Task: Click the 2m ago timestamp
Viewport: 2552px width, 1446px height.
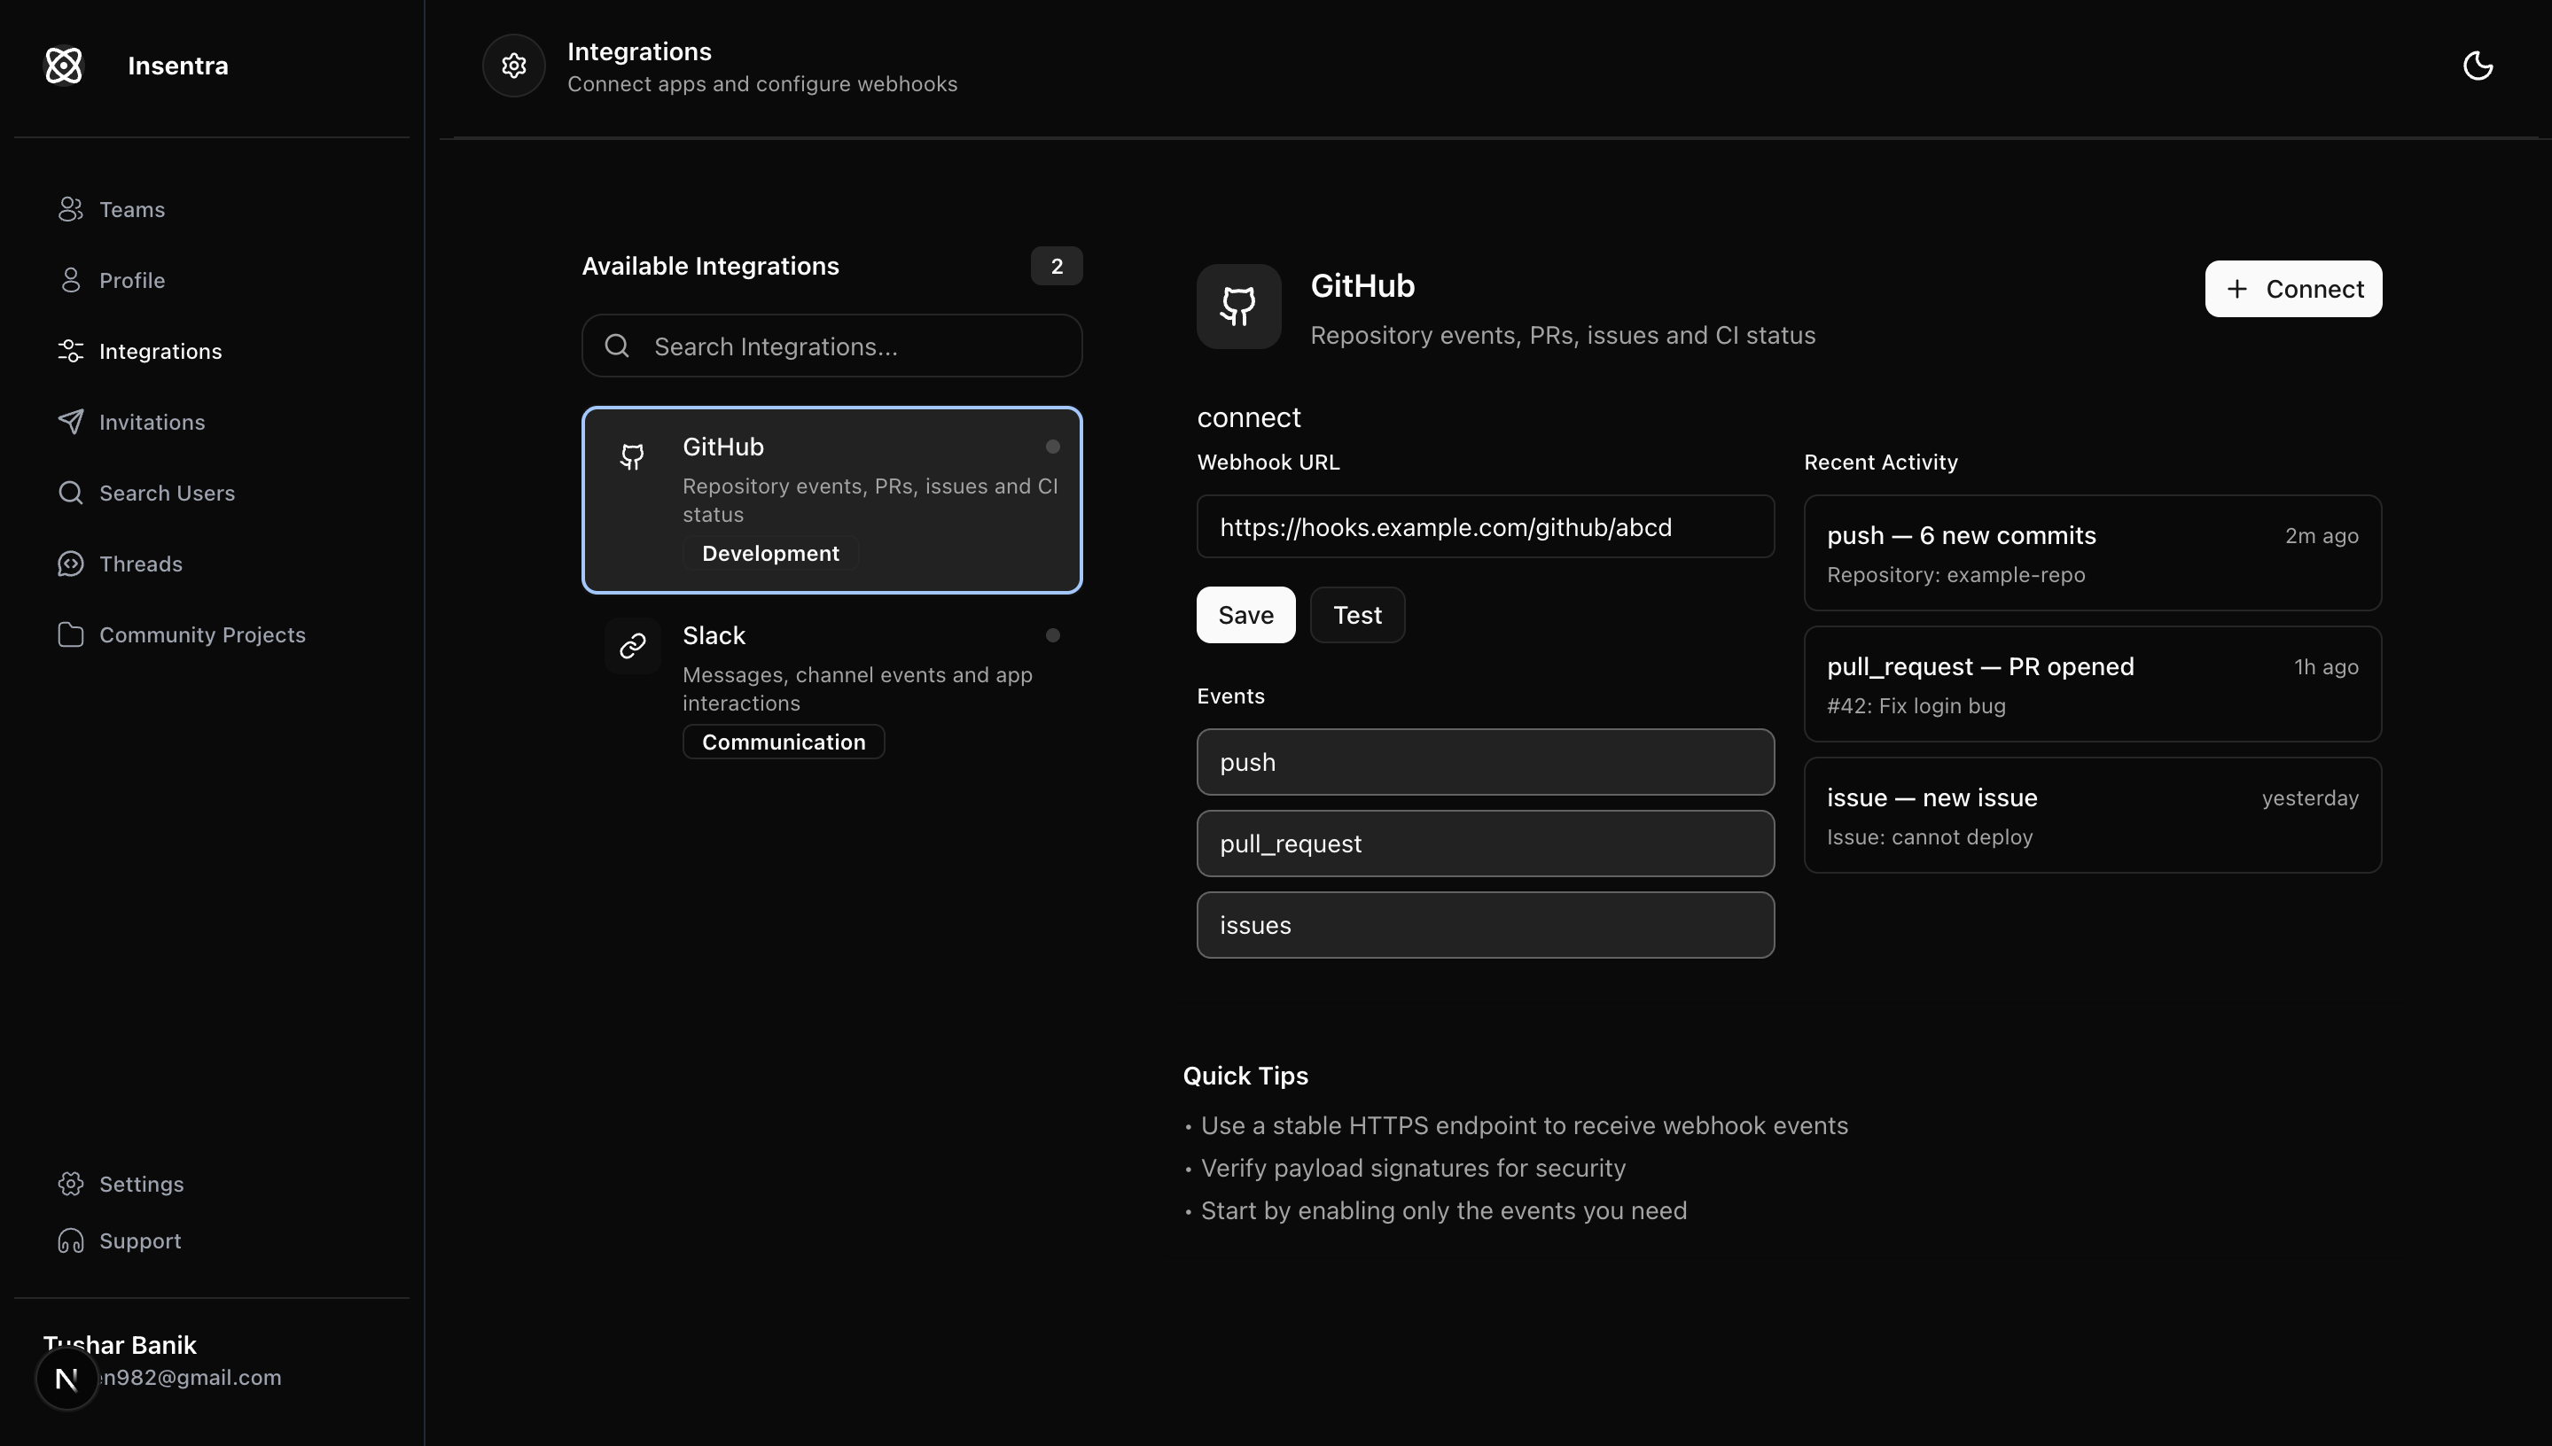Action: (x=2322, y=536)
